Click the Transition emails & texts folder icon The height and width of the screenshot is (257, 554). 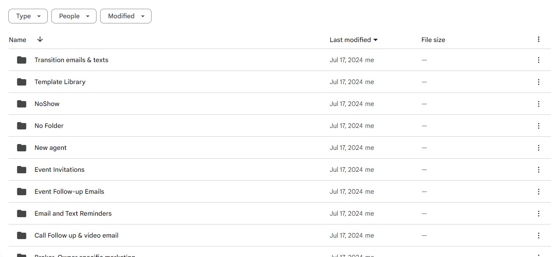pos(22,60)
